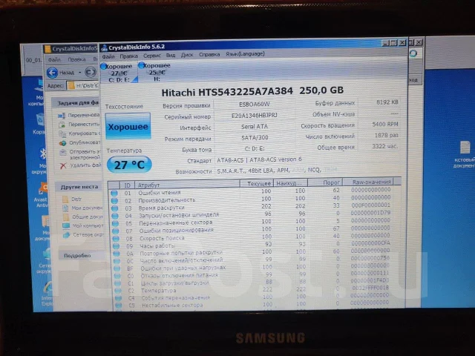475x356 pixels.
Task: Open the Вид menu
Action: tap(171, 56)
